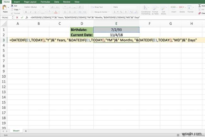Click the Insert cells icon
The image size is (205, 137).
tap(174, 7)
